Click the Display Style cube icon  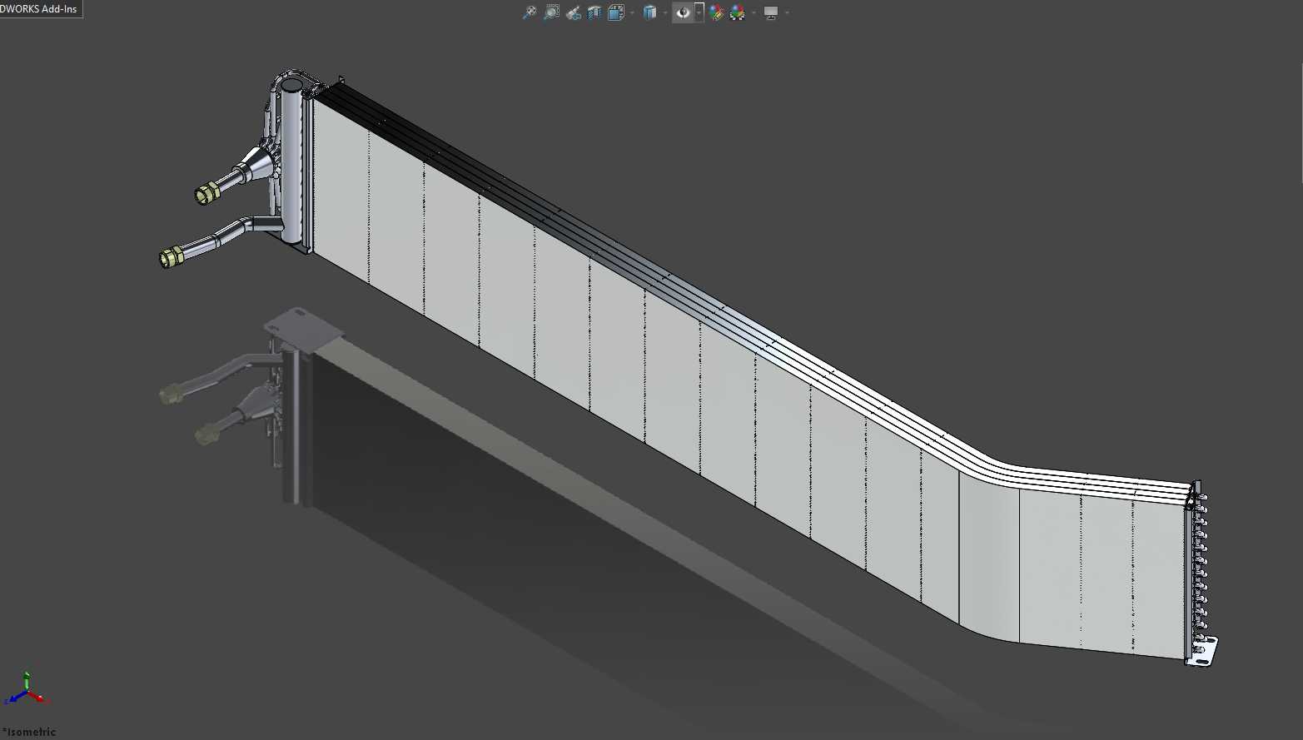[x=649, y=12]
